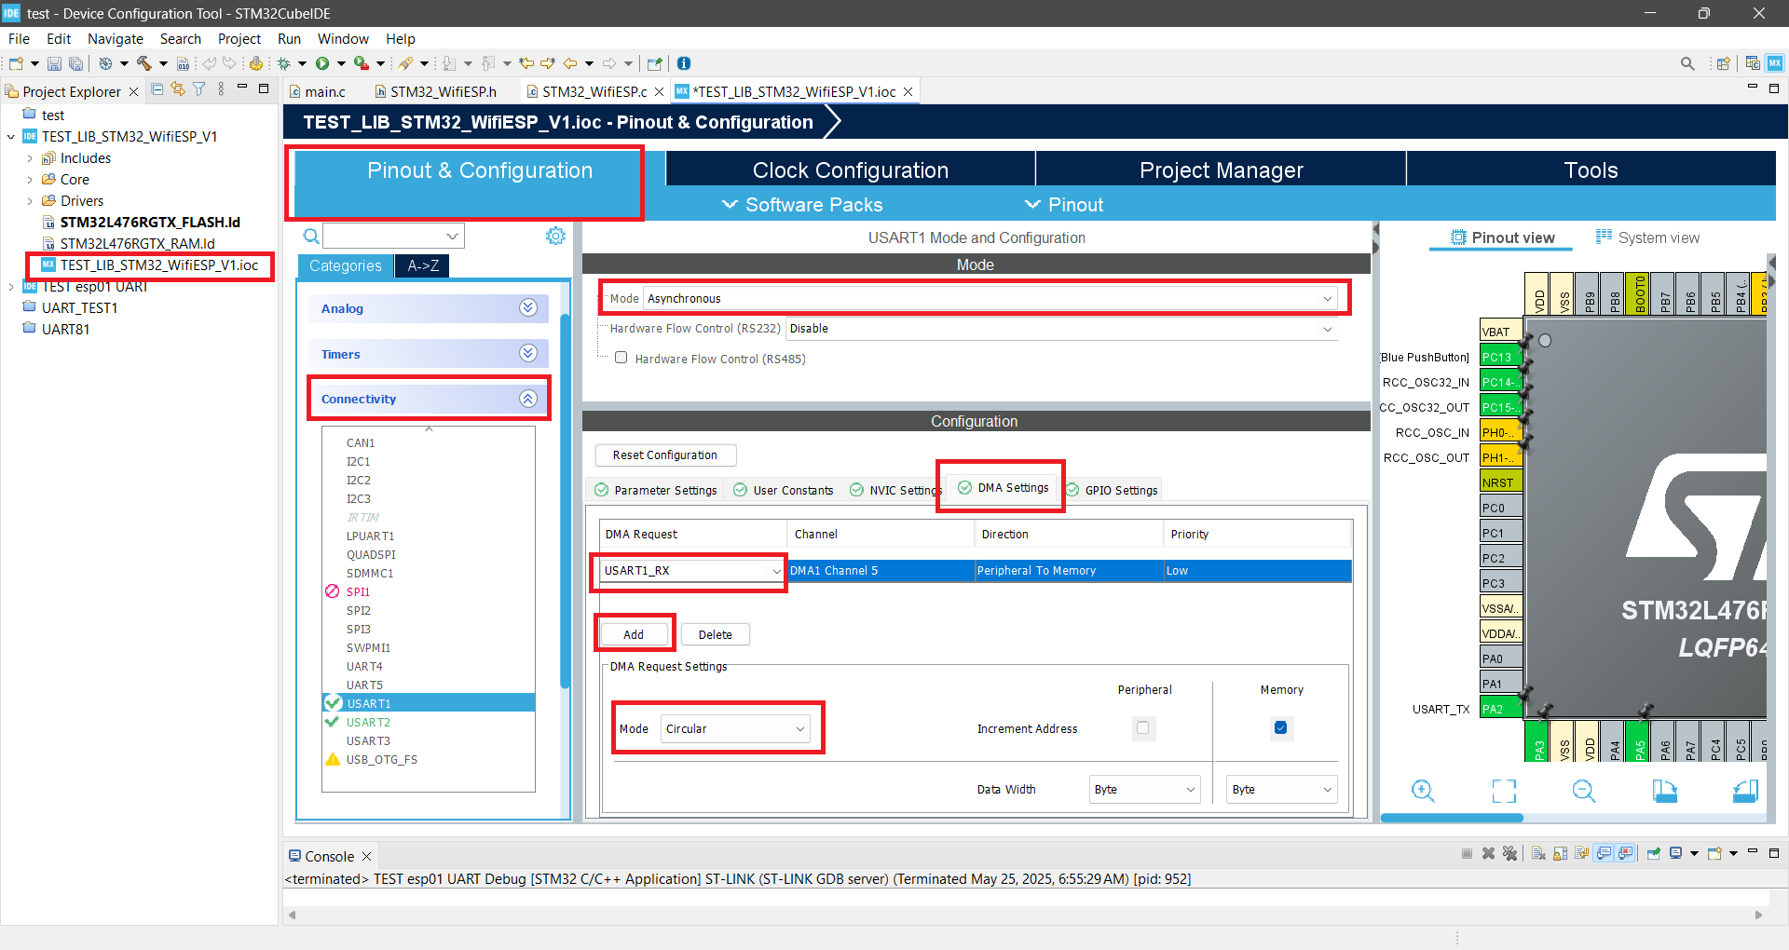Open the Software Packs dropdown

tap(802, 205)
